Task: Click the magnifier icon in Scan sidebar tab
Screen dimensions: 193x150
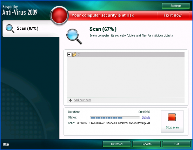Action: 10,28
